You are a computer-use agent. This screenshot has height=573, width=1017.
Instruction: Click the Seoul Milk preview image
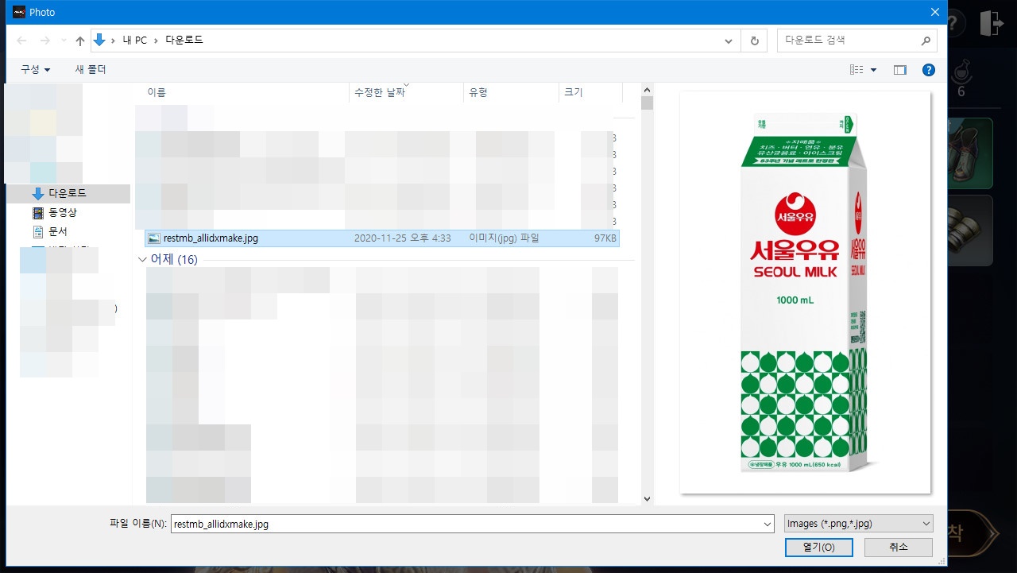click(805, 292)
